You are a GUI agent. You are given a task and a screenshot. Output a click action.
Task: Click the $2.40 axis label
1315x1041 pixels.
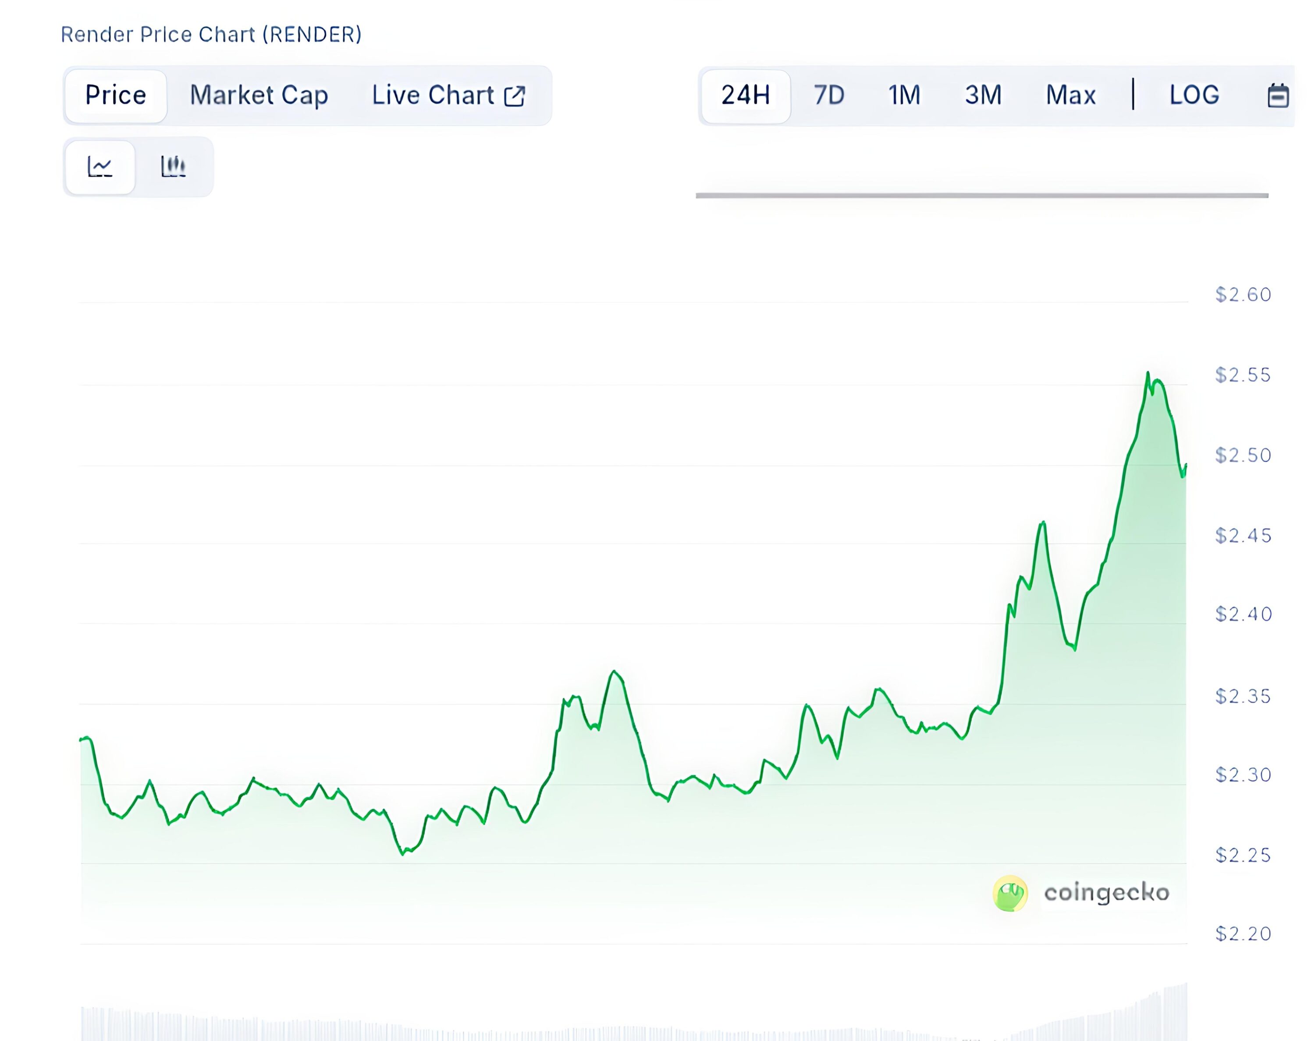pos(1243,615)
